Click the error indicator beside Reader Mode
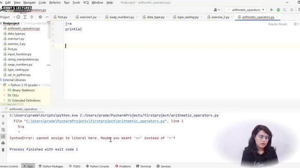The image size is (300, 168). (x=296, y=24)
